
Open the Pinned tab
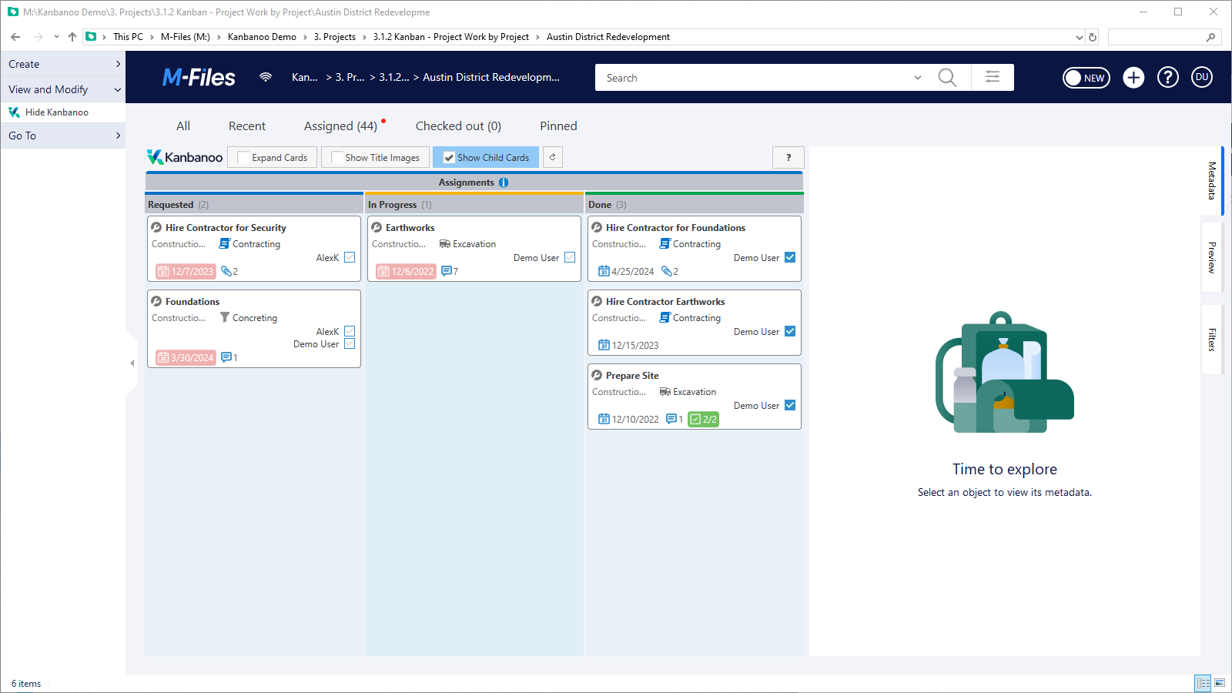click(x=558, y=126)
